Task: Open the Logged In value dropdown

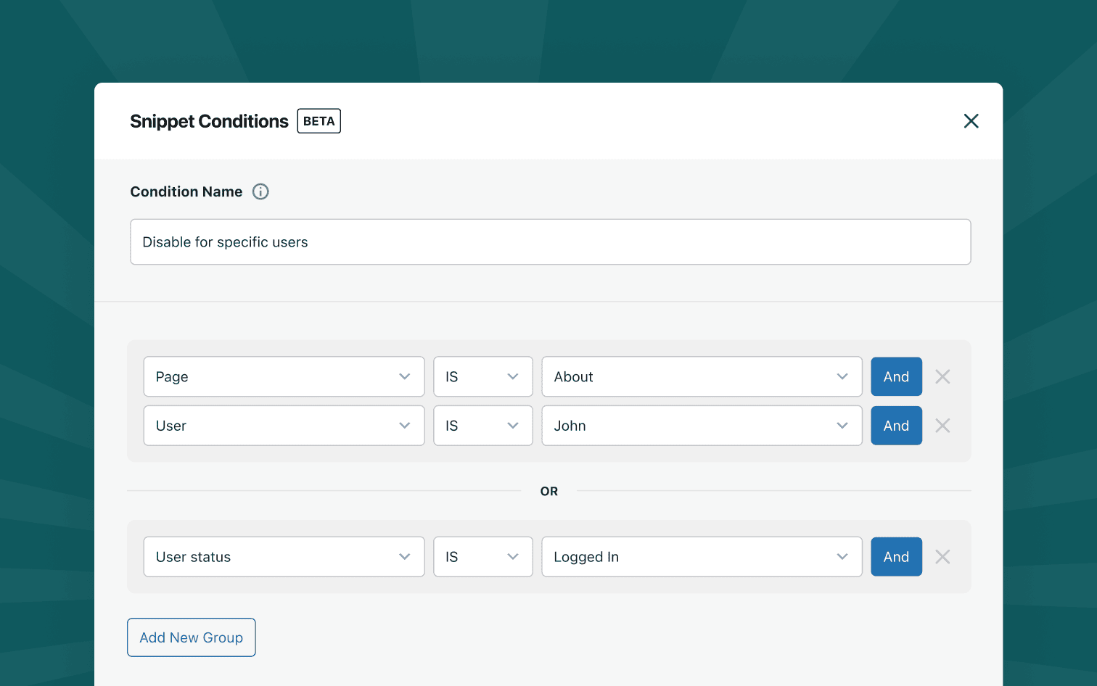Action: (x=702, y=557)
